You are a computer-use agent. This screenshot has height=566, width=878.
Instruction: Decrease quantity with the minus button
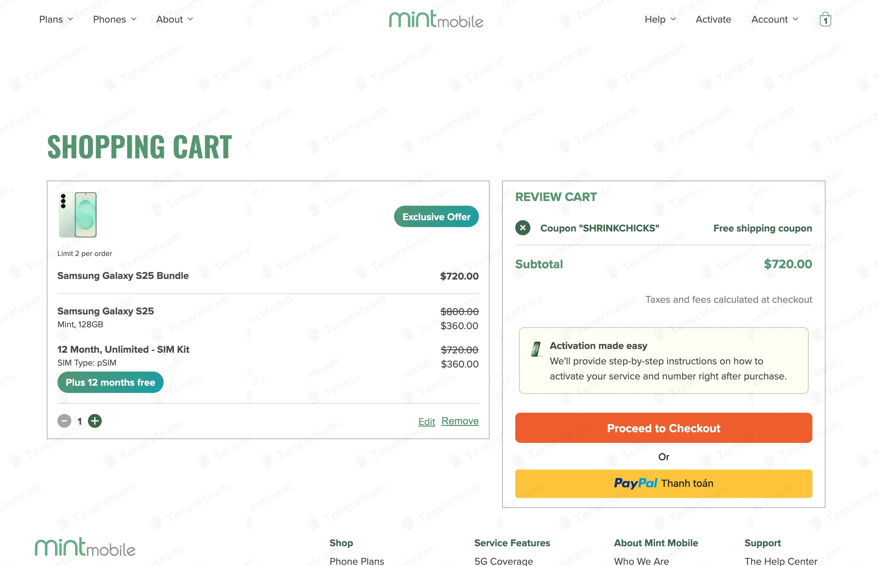[64, 421]
